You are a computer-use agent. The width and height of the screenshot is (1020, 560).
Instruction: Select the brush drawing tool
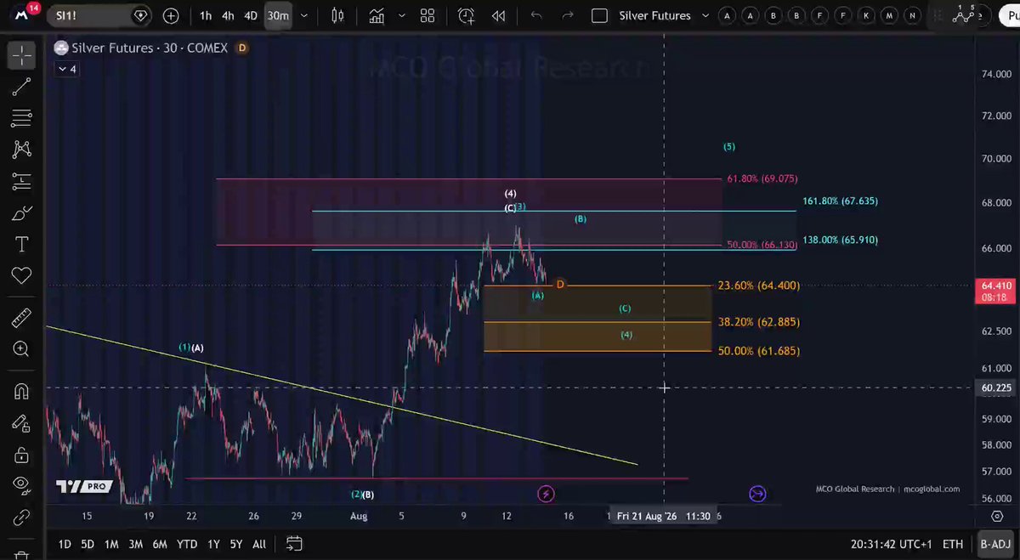[21, 213]
